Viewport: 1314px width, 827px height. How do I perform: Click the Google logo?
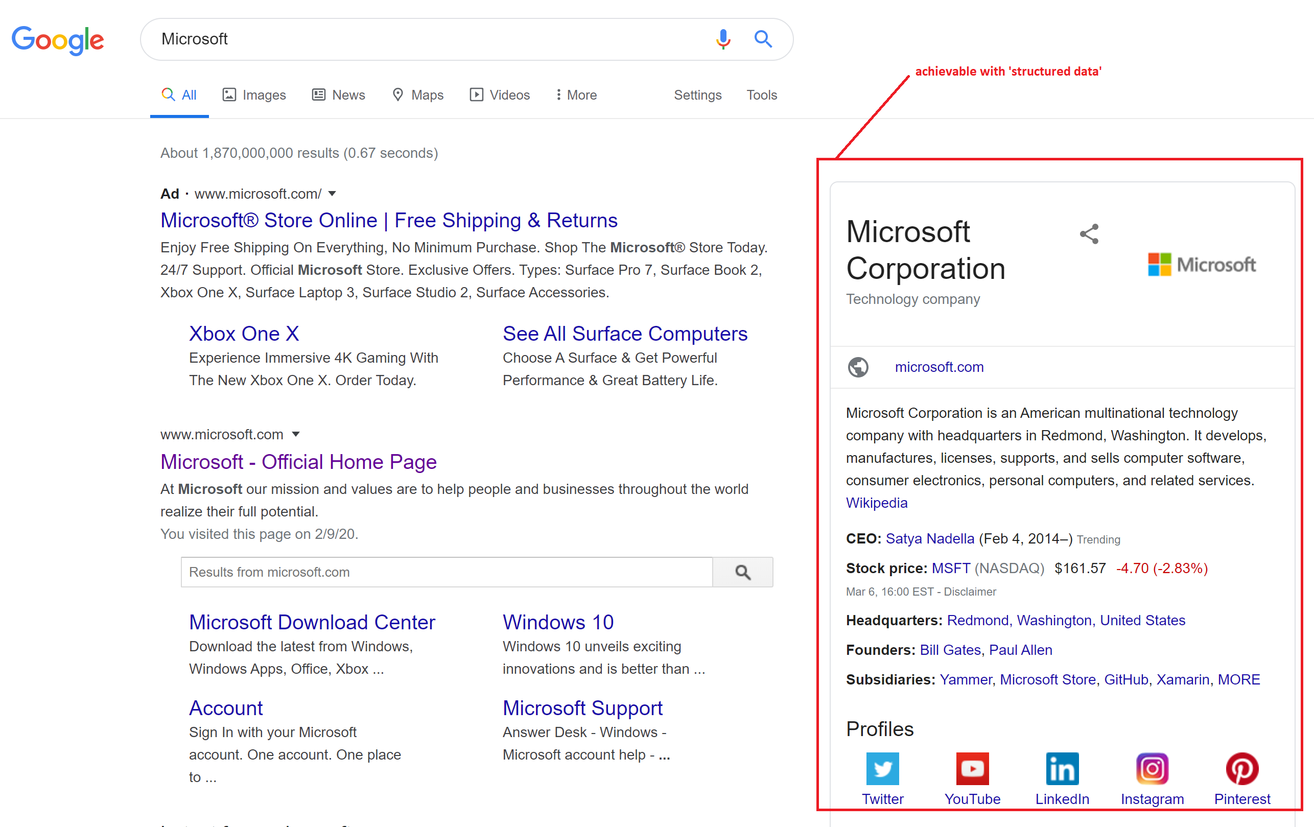(58, 40)
